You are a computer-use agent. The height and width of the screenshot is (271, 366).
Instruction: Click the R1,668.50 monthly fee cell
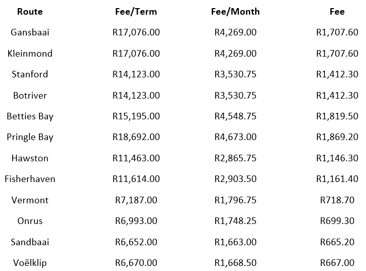click(x=235, y=263)
